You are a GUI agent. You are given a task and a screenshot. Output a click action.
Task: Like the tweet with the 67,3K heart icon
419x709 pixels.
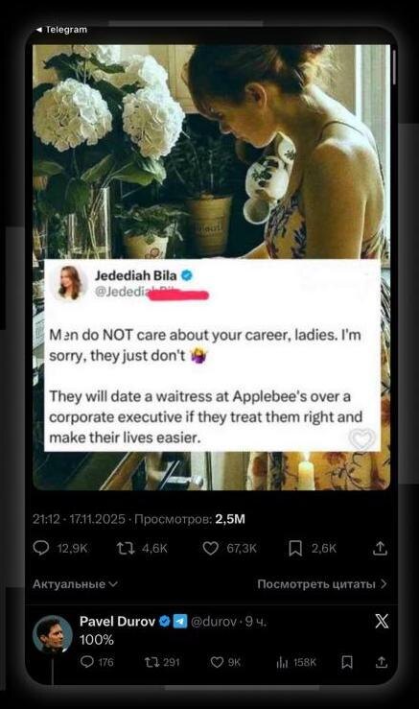click(x=210, y=548)
